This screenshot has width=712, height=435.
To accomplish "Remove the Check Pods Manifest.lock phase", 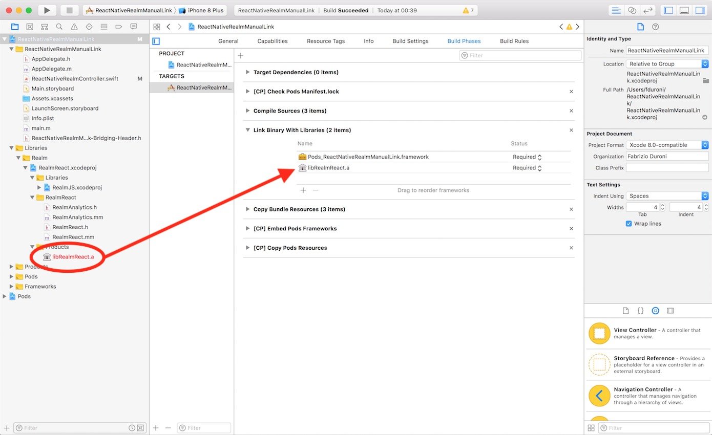I will tap(571, 92).
